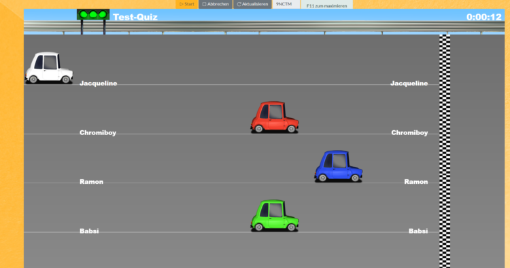Click Ramon's blue car
510x268 pixels.
pyautogui.click(x=338, y=166)
